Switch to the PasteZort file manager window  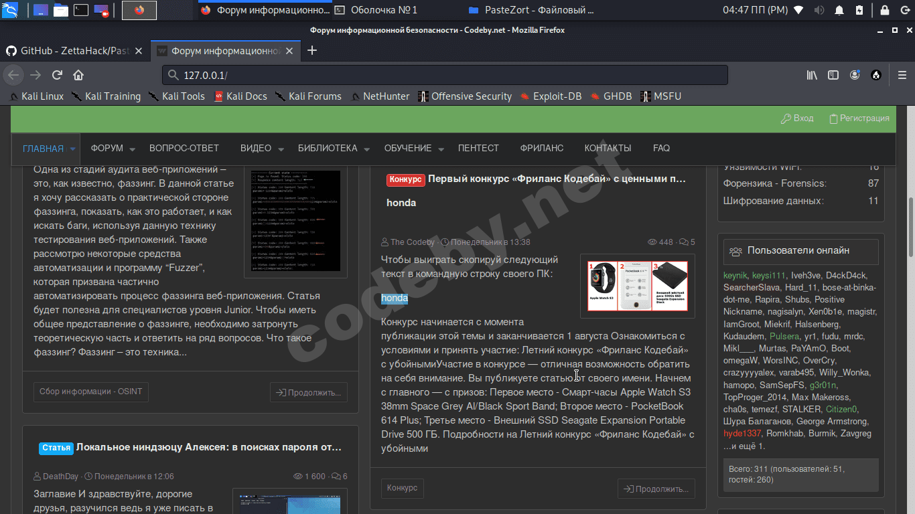[531, 10]
